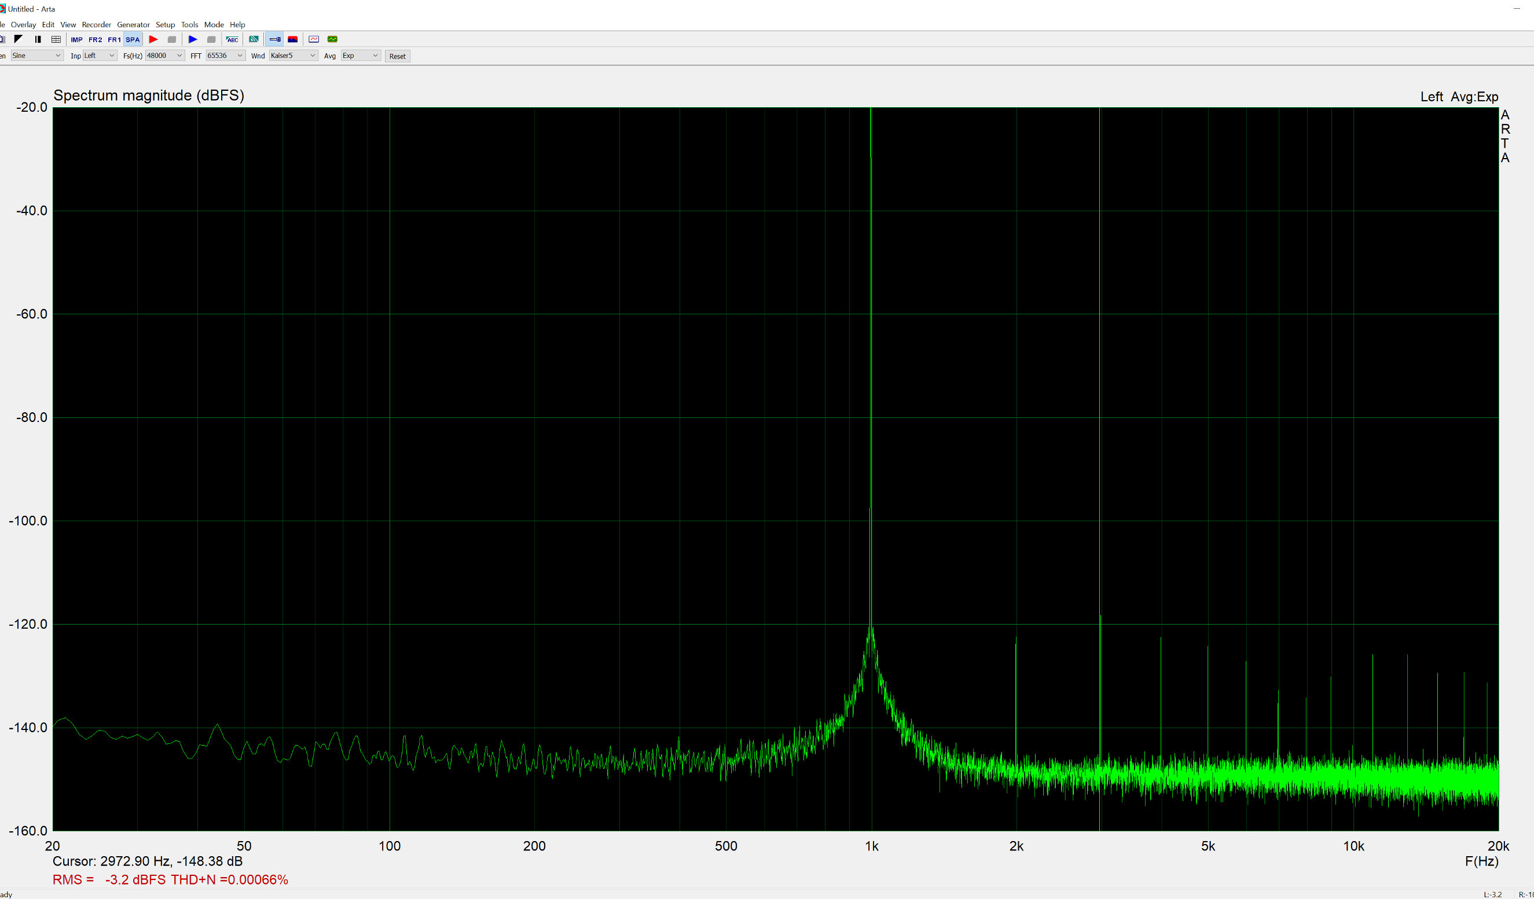Open the generator Sine dropdown
This screenshot has width=1534, height=899.
(x=37, y=56)
